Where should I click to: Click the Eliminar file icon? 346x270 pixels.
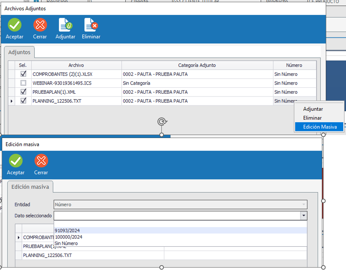point(91,25)
